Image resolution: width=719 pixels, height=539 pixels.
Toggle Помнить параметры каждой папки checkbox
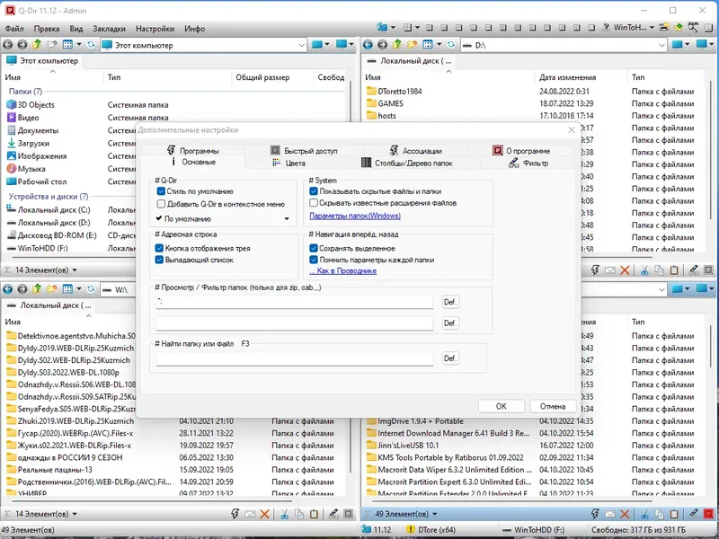[x=314, y=260]
